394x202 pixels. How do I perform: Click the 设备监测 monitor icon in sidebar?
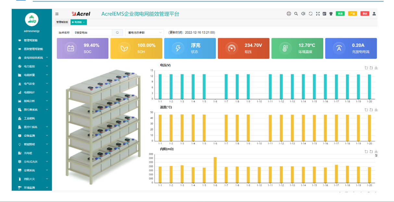tap(20, 136)
